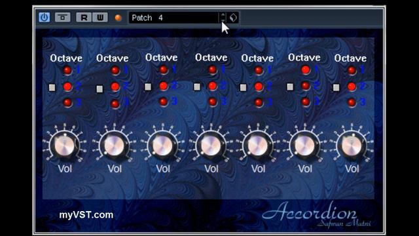Click the first Vol knob

(65, 146)
